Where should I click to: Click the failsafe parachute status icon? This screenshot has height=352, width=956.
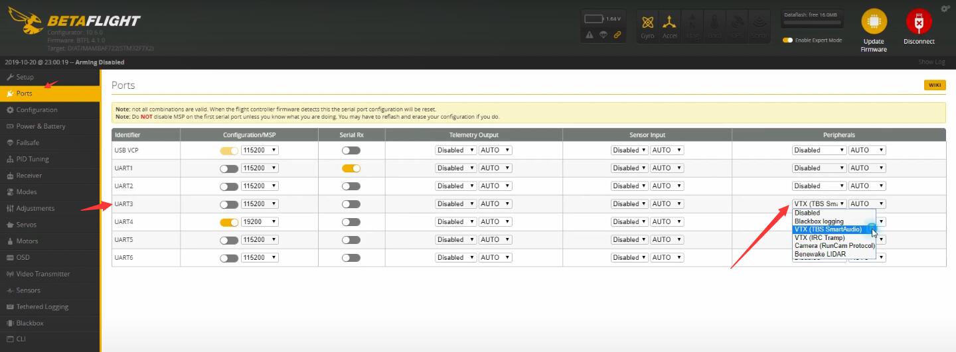pos(603,35)
